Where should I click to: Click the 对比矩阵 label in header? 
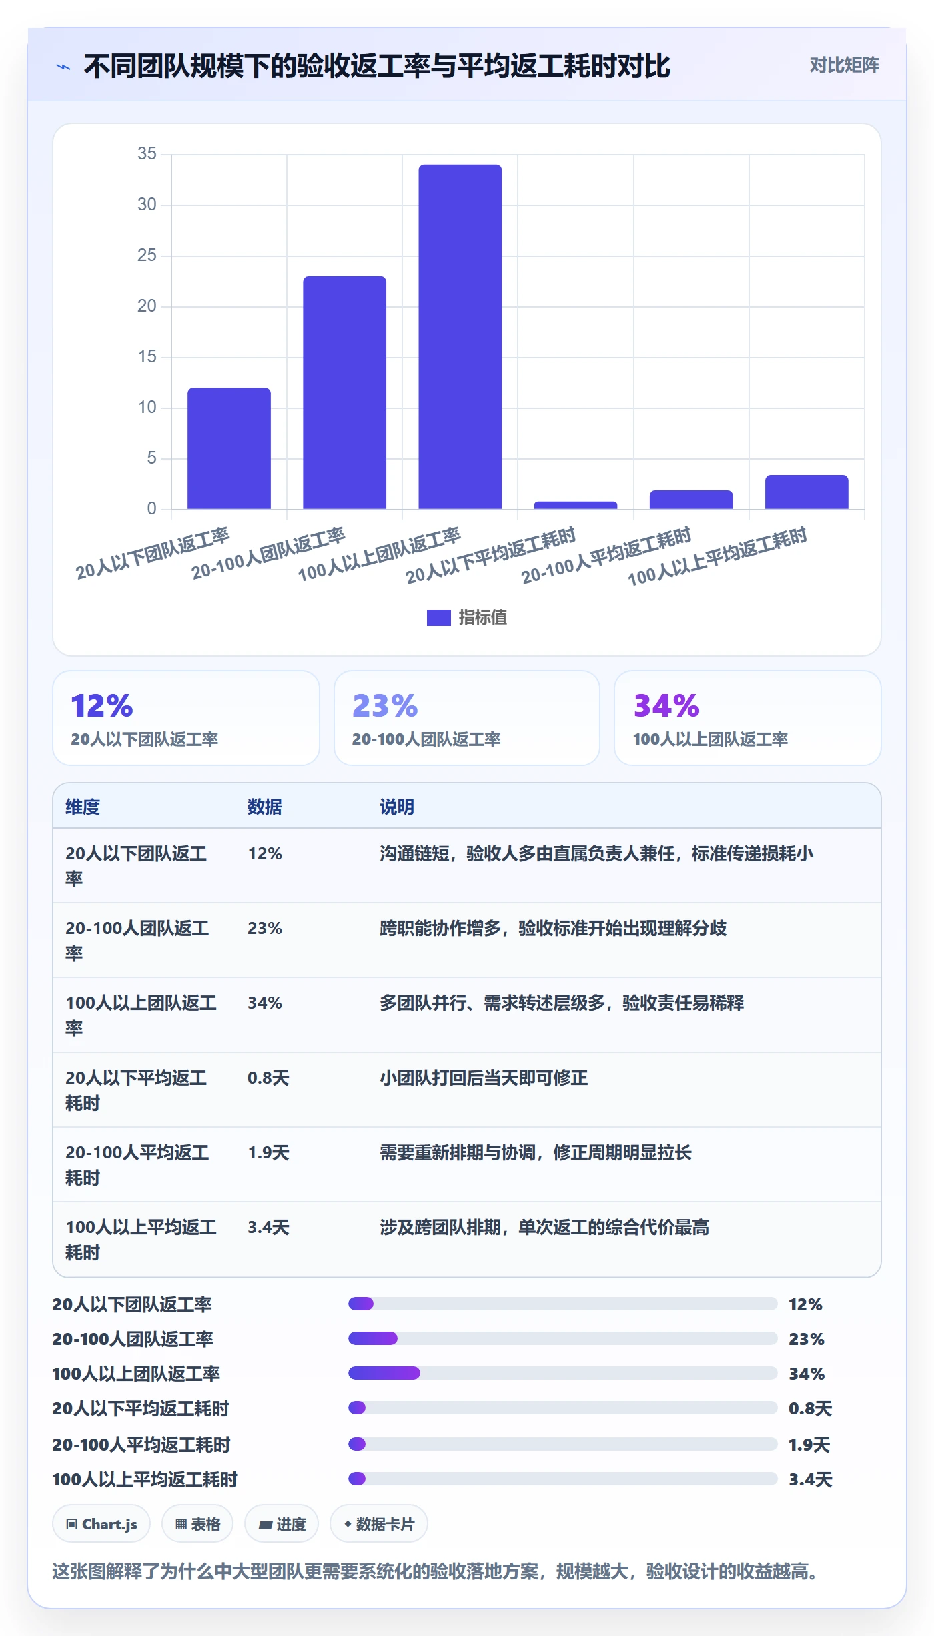pyautogui.click(x=844, y=65)
